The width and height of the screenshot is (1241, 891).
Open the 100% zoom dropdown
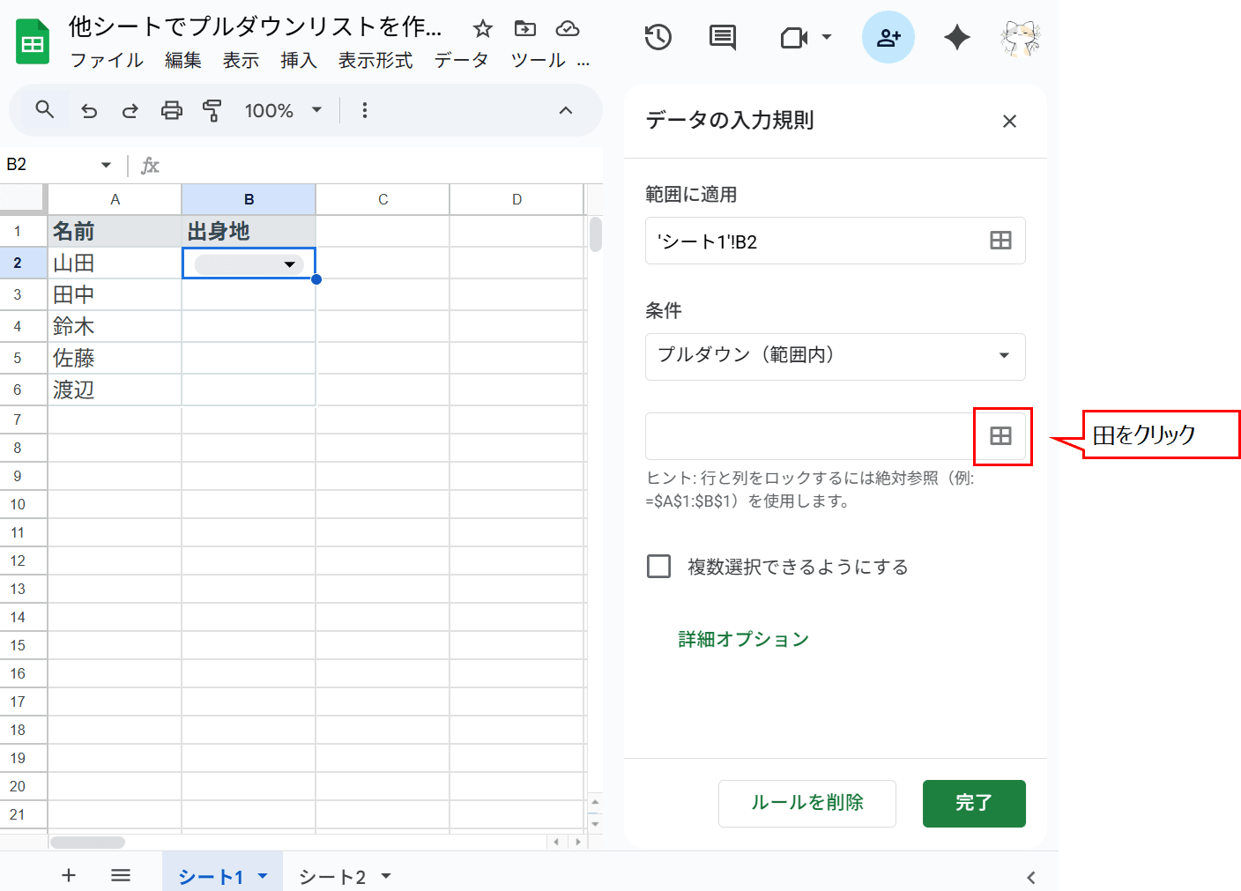(280, 110)
